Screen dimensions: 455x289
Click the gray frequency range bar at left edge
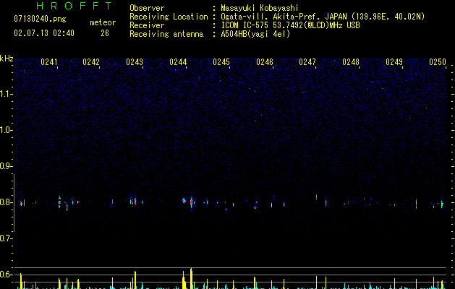pyautogui.click(x=14, y=202)
